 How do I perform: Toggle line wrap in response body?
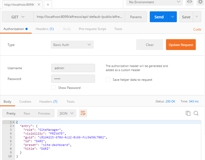point(83,113)
